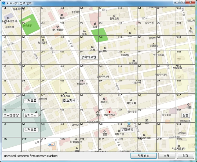Click the 경창시장 map label
This screenshot has height=162, width=197.
pos(76,12)
